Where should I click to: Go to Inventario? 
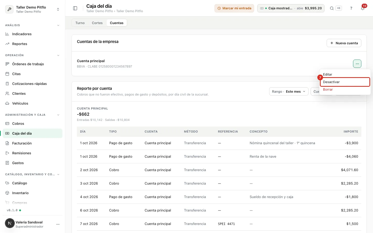coord(32,193)
